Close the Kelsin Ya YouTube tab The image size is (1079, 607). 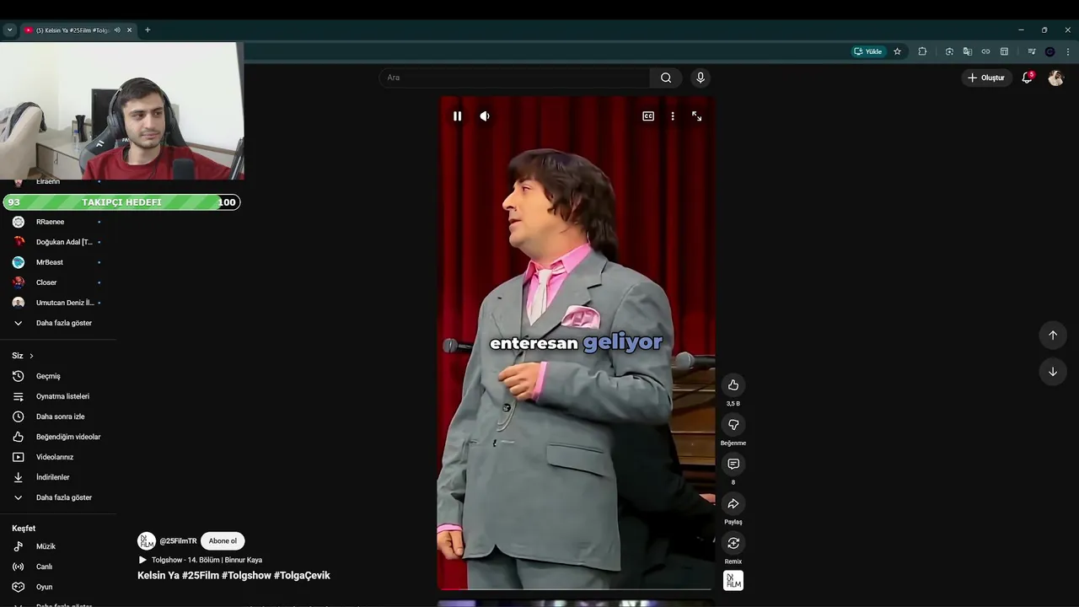129,30
